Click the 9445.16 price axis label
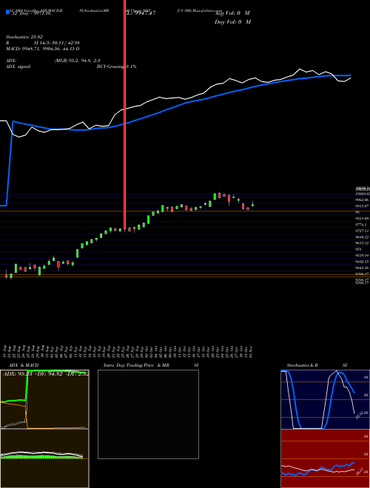Viewport: 370px width, 488px height. (x=362, y=268)
